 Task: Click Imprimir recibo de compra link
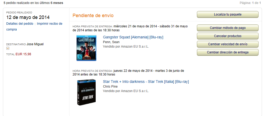[34, 27]
